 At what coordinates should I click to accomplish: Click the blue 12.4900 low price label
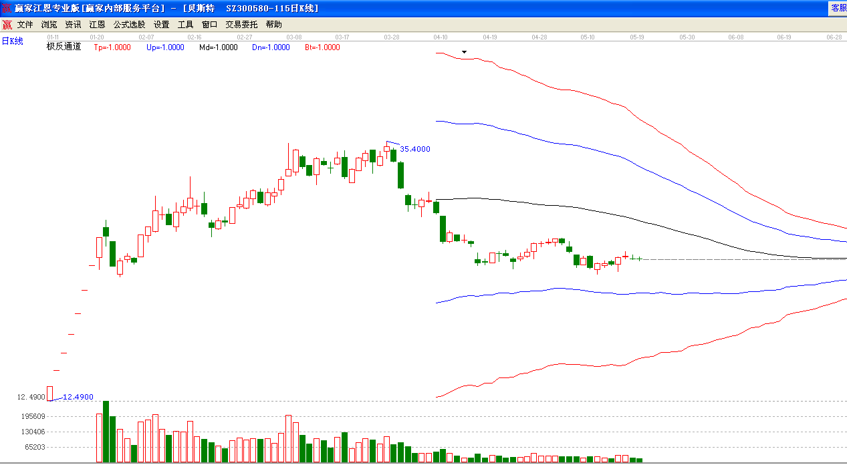78,397
